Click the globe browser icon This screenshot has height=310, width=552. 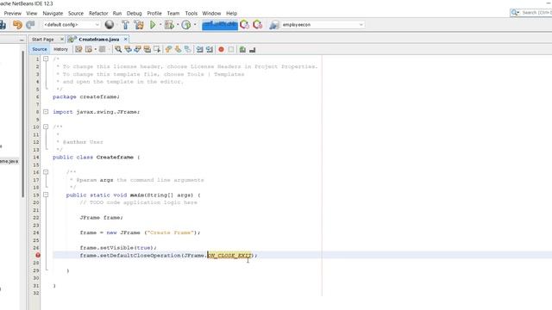[x=110, y=24]
